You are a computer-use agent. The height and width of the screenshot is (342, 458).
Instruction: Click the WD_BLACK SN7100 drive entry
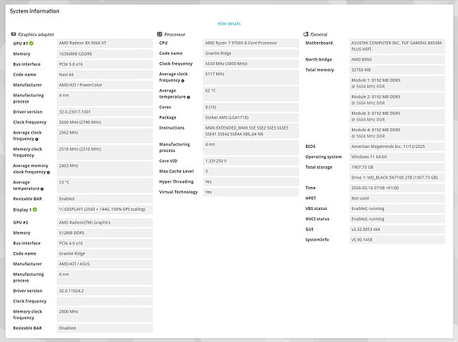(397, 177)
